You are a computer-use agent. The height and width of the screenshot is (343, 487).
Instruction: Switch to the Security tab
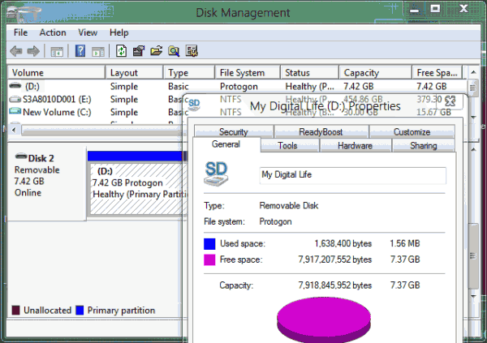(234, 131)
